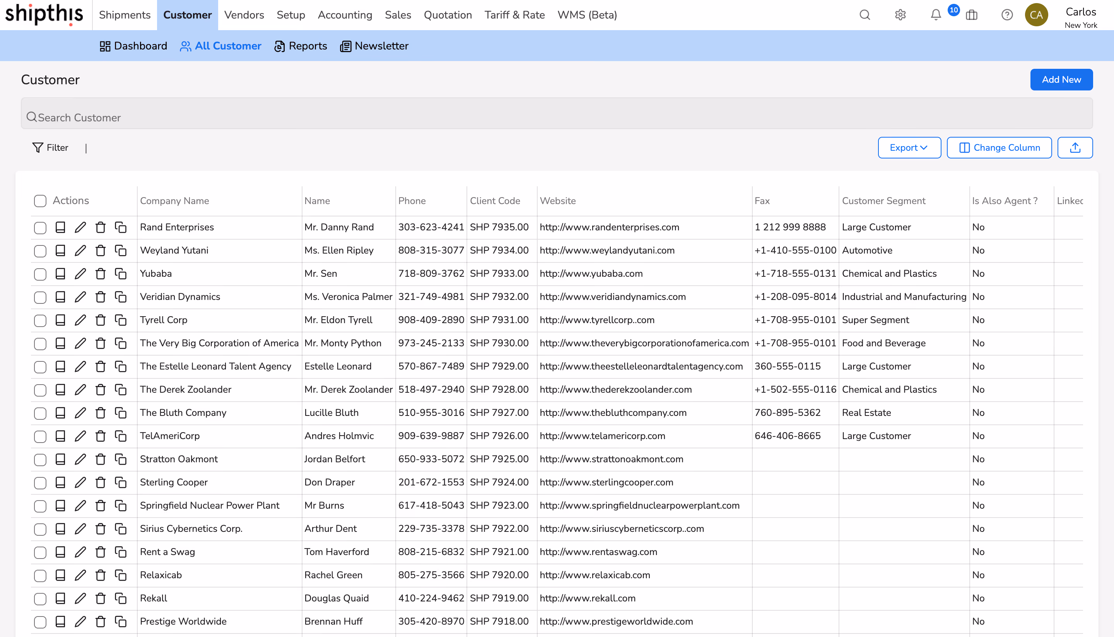Image resolution: width=1114 pixels, height=637 pixels.
Task: Click the Change Column button
Action: point(1000,147)
